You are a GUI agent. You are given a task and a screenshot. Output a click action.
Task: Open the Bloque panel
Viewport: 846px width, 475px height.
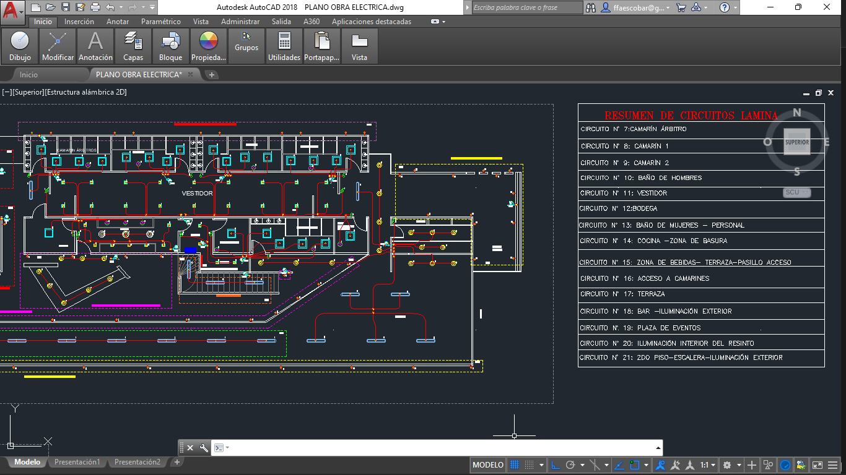(x=170, y=46)
